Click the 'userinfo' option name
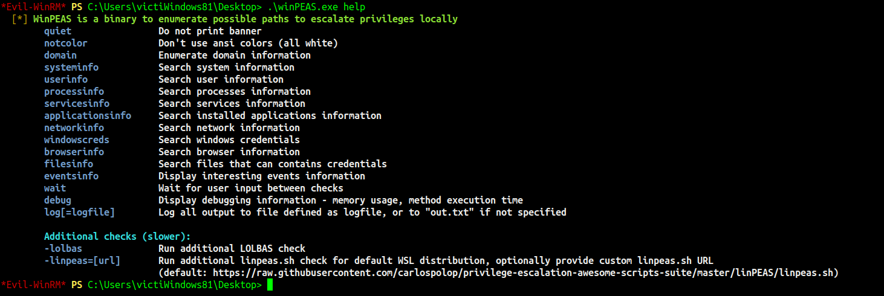Image resolution: width=884 pixels, height=296 pixels. pos(65,79)
